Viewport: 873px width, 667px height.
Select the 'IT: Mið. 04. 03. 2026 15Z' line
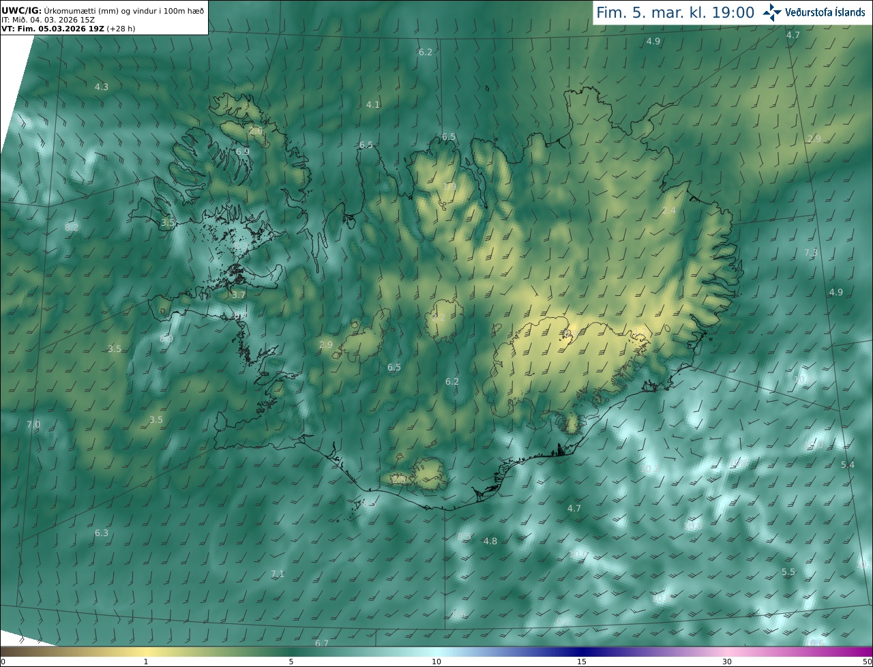(48, 20)
